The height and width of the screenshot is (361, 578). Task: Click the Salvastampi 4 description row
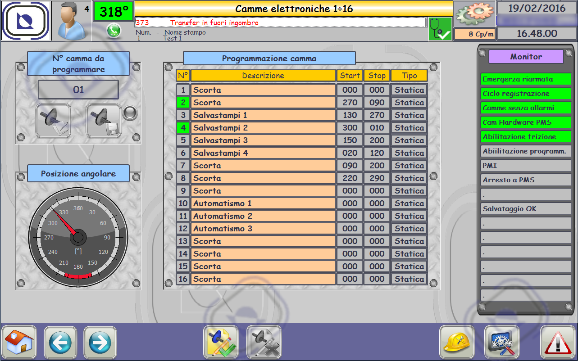pyautogui.click(x=263, y=153)
